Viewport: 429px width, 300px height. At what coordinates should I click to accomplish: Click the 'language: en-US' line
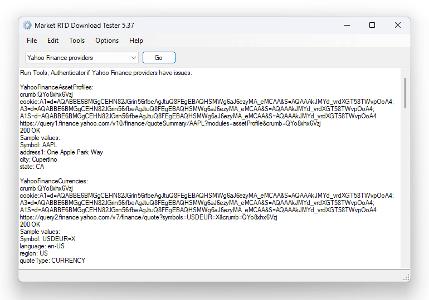[42, 246]
